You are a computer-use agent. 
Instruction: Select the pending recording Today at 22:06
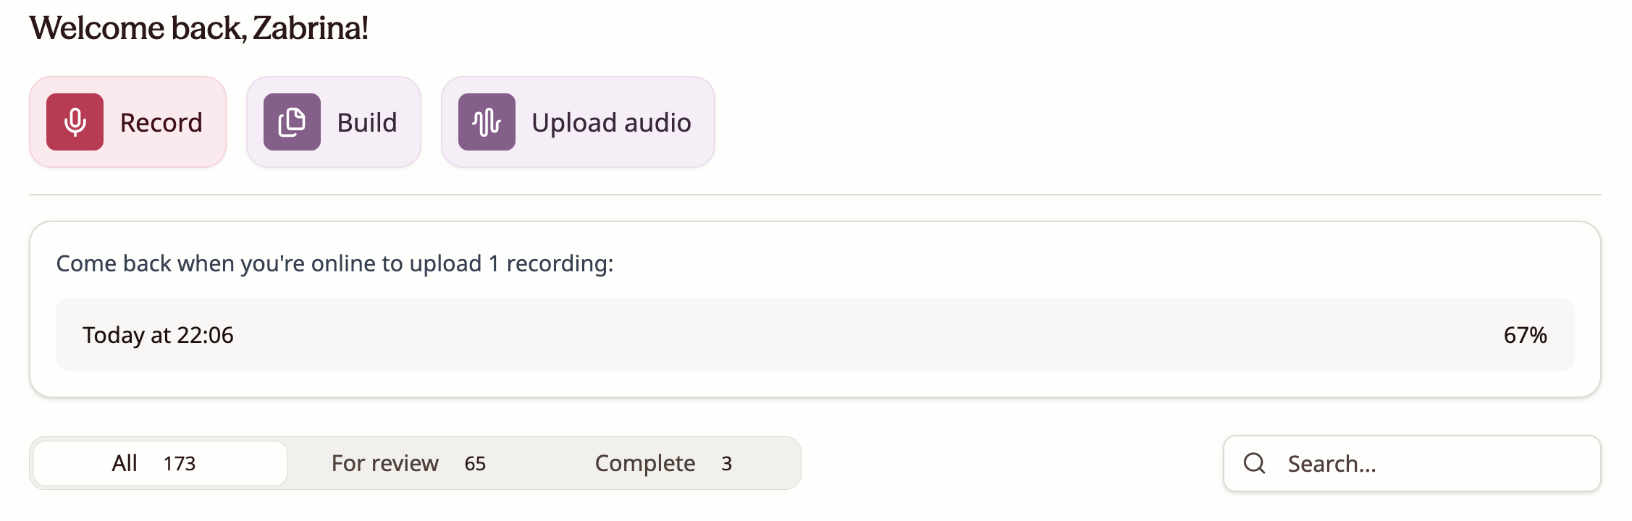(x=158, y=335)
